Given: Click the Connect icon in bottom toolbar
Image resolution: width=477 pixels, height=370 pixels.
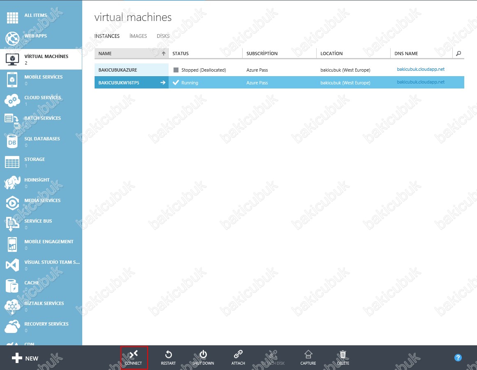Looking at the screenshot, I should click(134, 357).
